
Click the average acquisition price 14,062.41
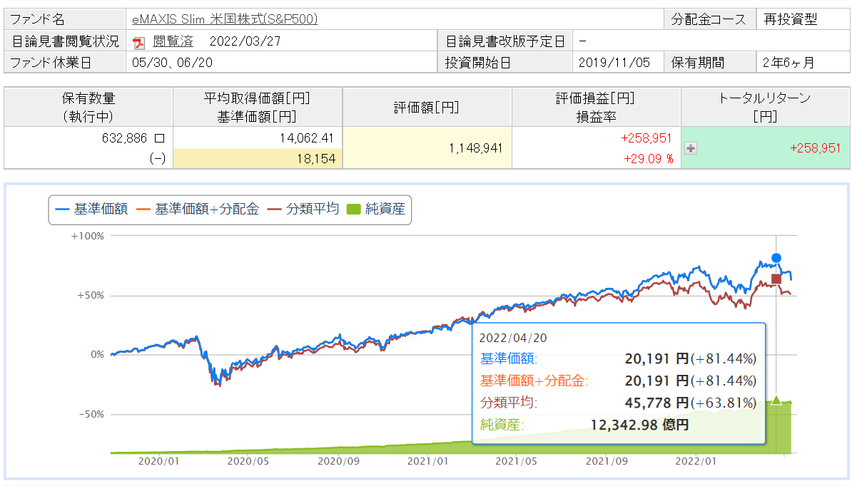pos(306,138)
